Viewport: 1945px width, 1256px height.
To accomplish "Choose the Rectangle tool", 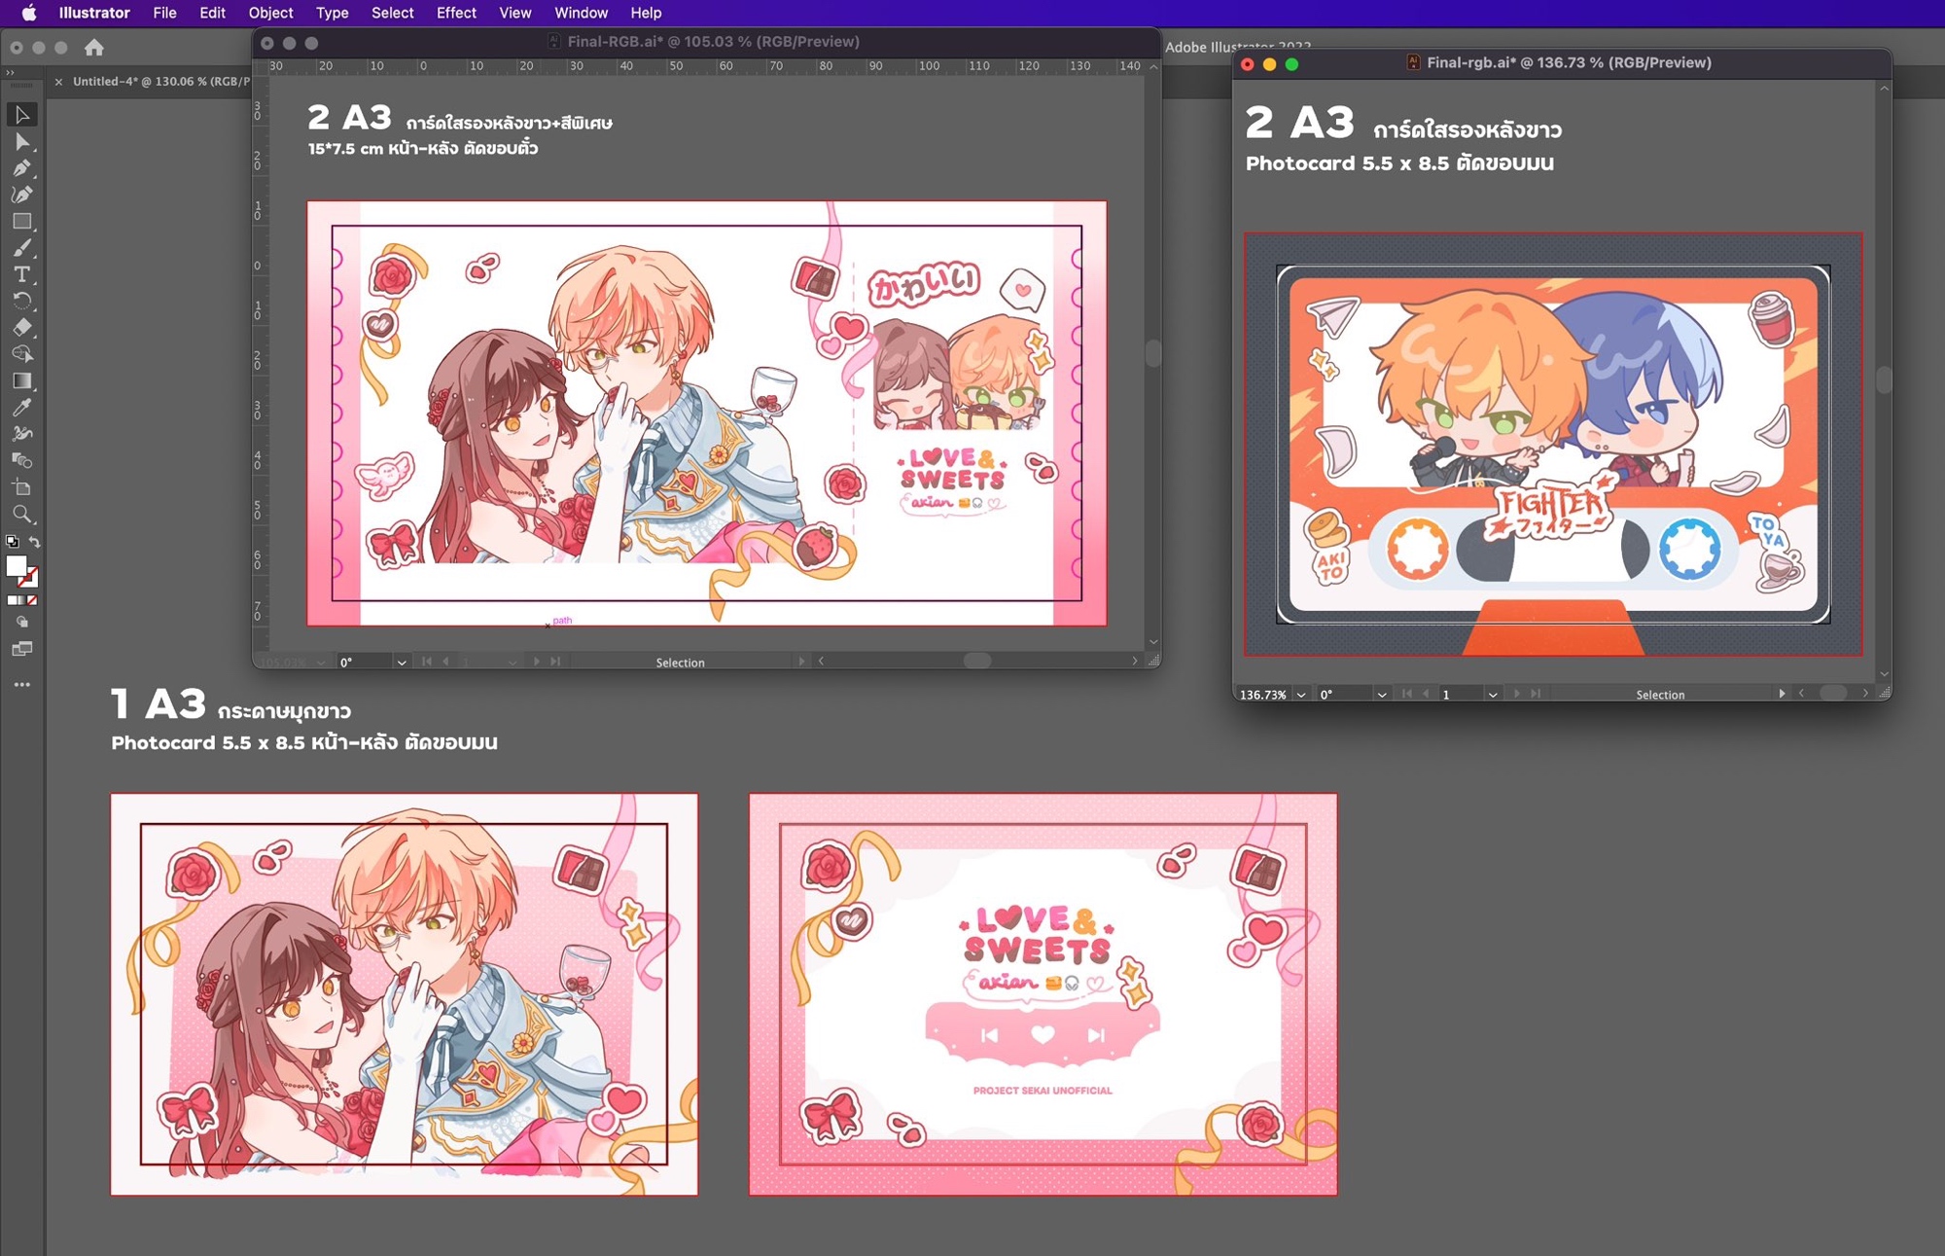I will (21, 222).
